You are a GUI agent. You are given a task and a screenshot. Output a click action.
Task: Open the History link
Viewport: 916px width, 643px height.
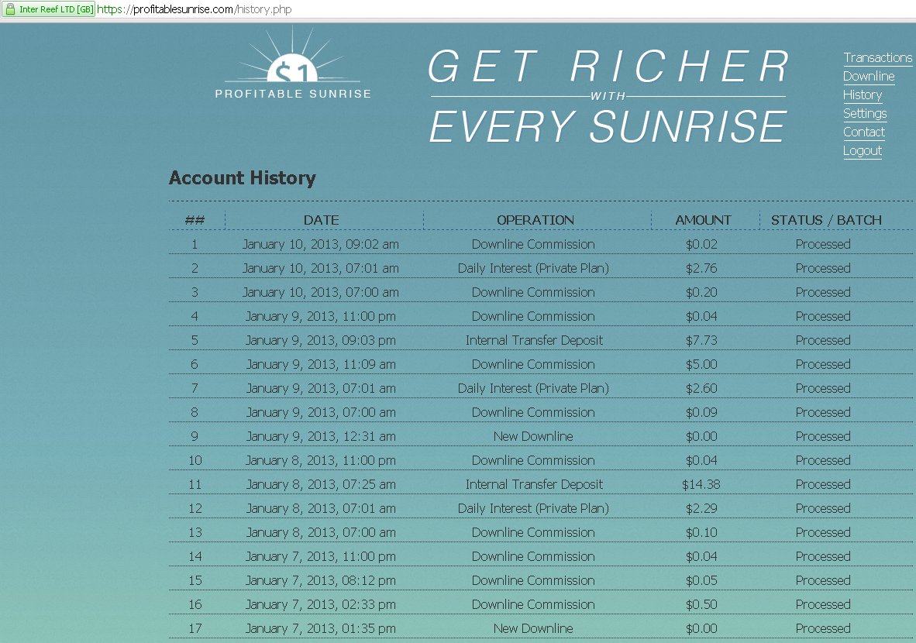coord(863,95)
